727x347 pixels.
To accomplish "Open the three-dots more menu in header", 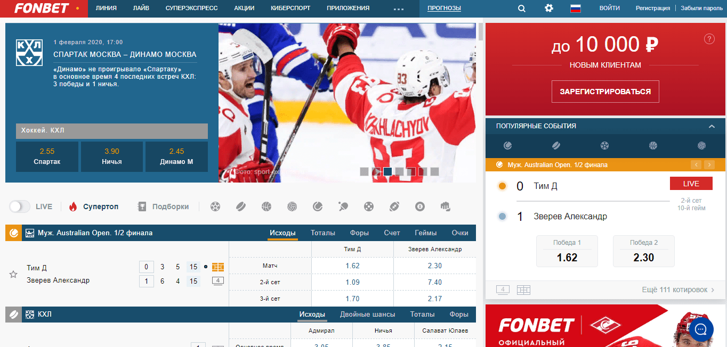I will tap(399, 9).
